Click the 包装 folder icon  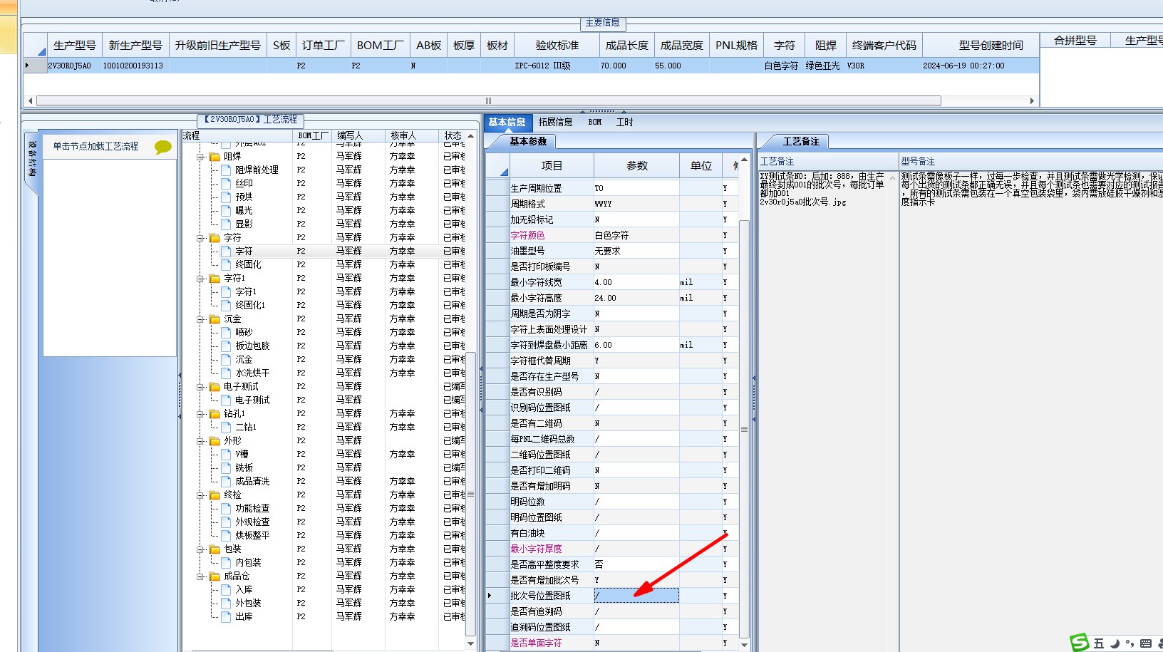coord(214,549)
